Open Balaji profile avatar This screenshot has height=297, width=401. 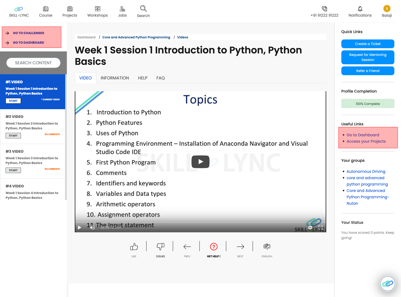[x=387, y=9]
